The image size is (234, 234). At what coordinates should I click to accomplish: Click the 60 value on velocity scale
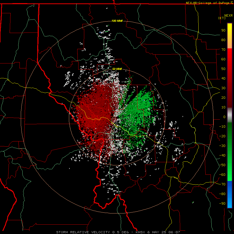223,59
